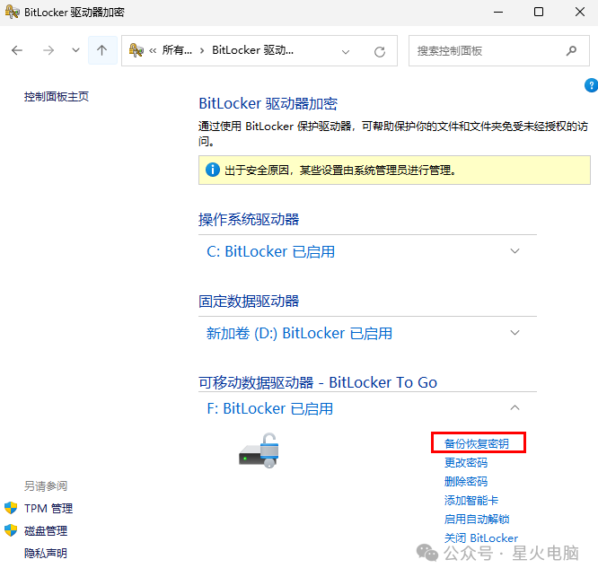
Task: Open 备份恢复密钥 link
Action: pos(477,443)
